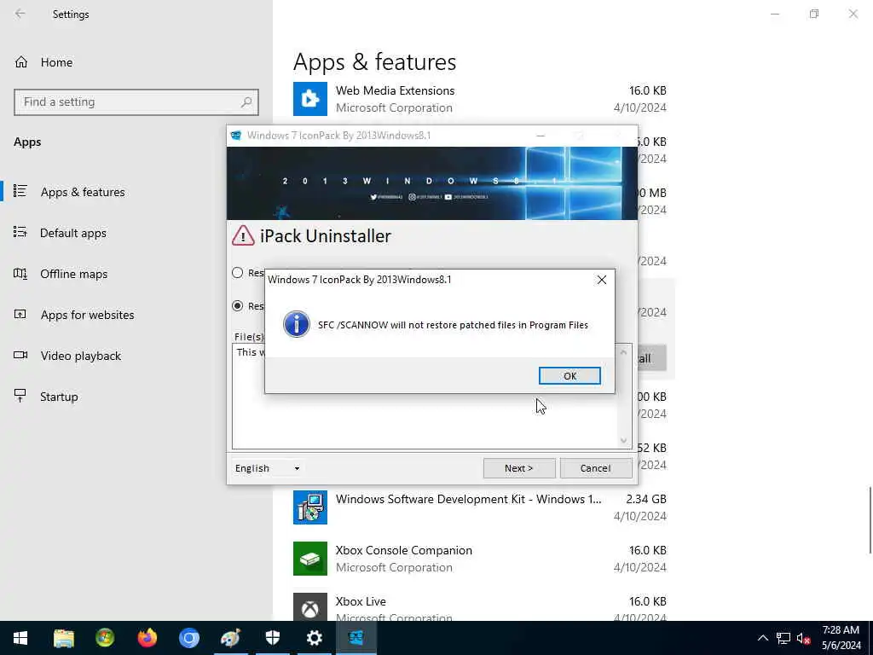Select Web Media Extensions in the apps list

tap(480, 99)
